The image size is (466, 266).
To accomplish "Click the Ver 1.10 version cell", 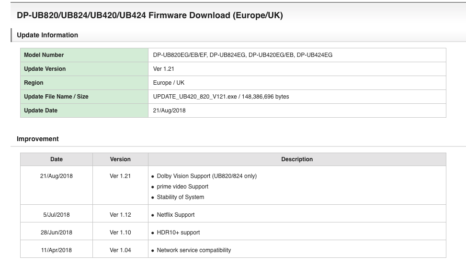I will point(120,233).
